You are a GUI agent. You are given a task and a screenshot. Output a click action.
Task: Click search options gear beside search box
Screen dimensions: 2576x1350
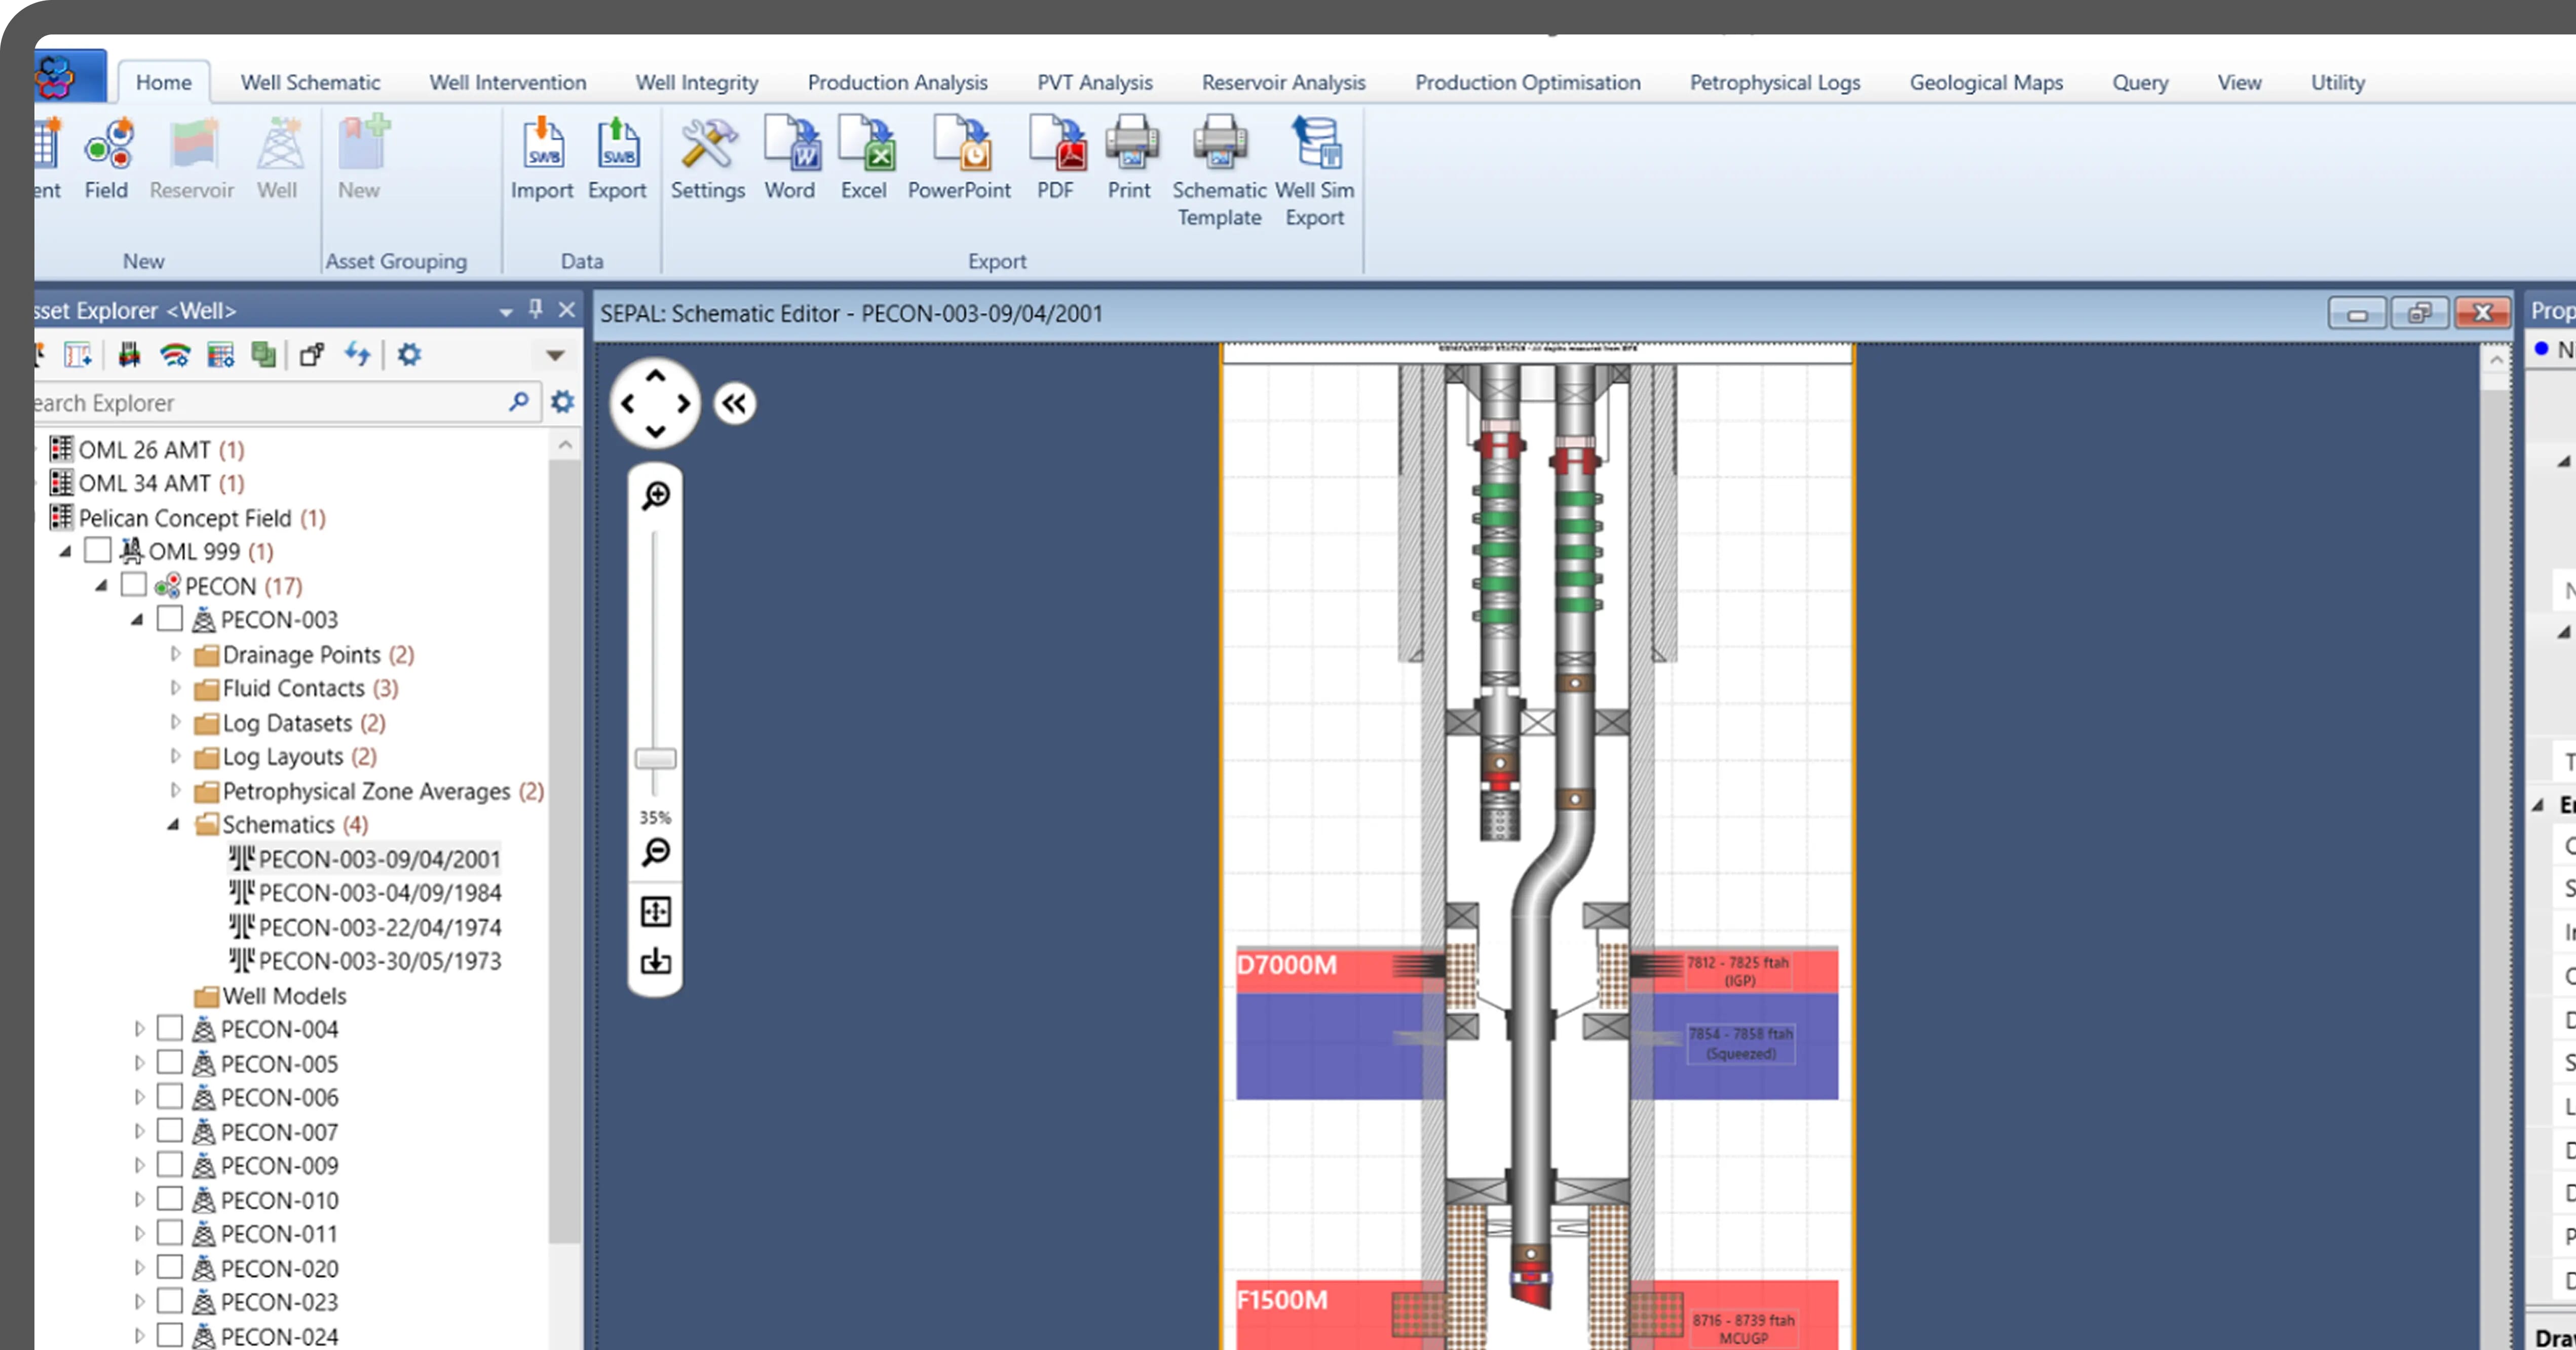tap(563, 402)
